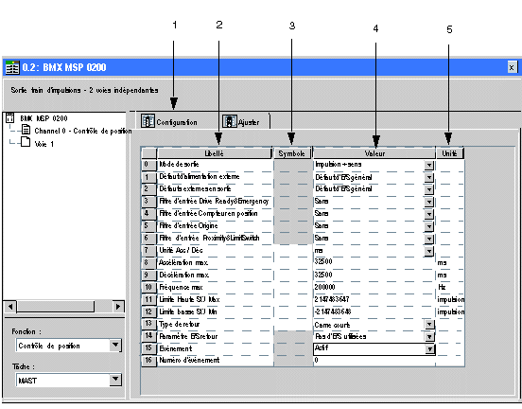Click the Valeur column header
522x409 pixels.
click(374, 153)
